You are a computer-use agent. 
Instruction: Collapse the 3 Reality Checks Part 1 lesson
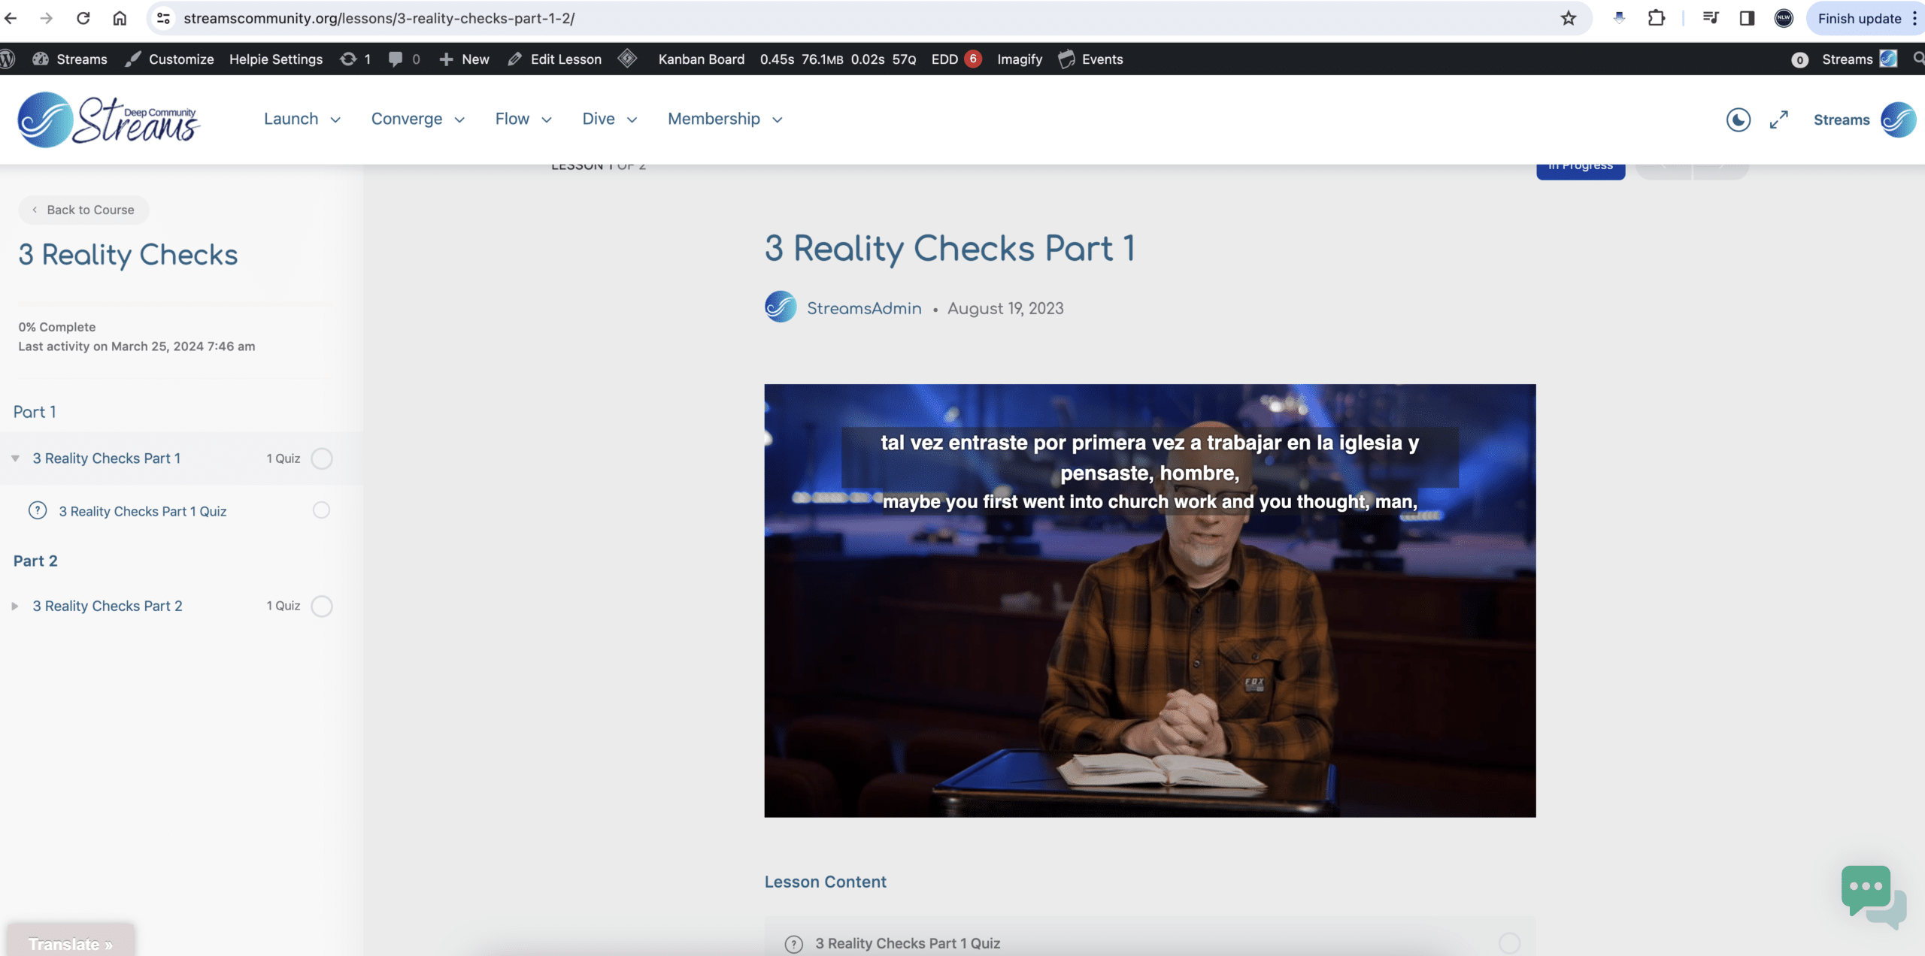(x=15, y=458)
